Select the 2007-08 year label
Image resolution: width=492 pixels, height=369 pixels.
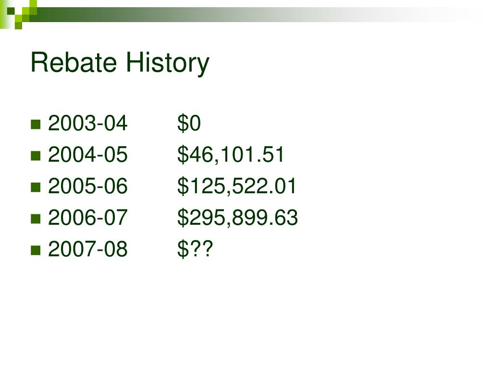(x=87, y=249)
